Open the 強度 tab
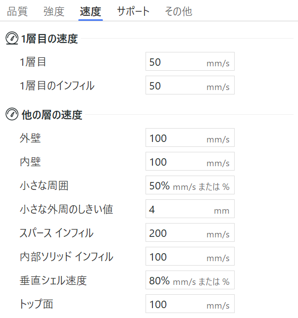Screen dimensions: 298x318 (53, 11)
